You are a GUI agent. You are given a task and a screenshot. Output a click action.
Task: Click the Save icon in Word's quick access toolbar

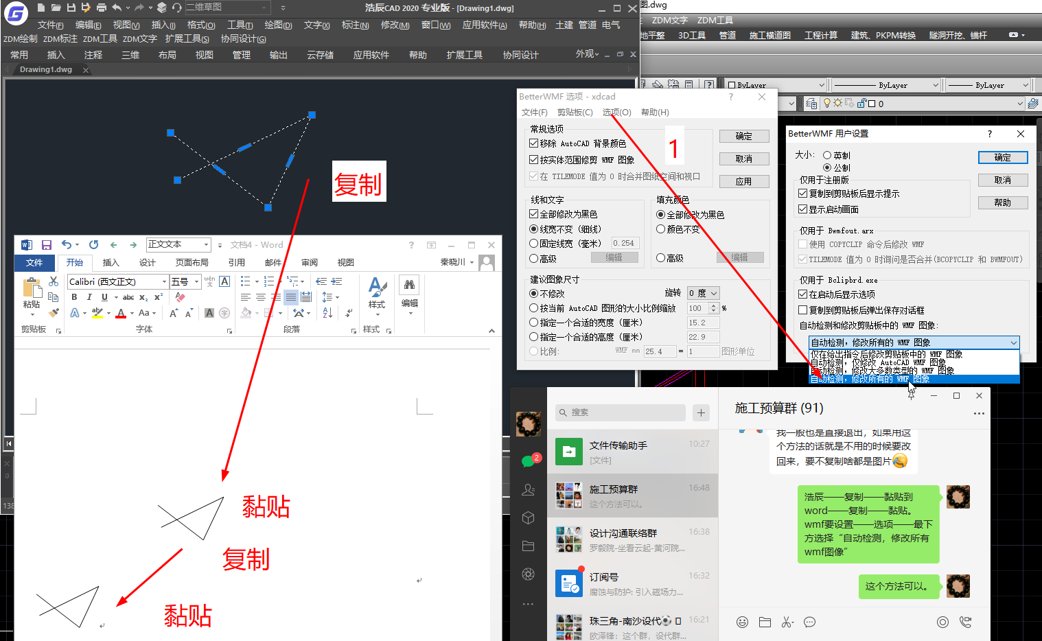pos(47,245)
